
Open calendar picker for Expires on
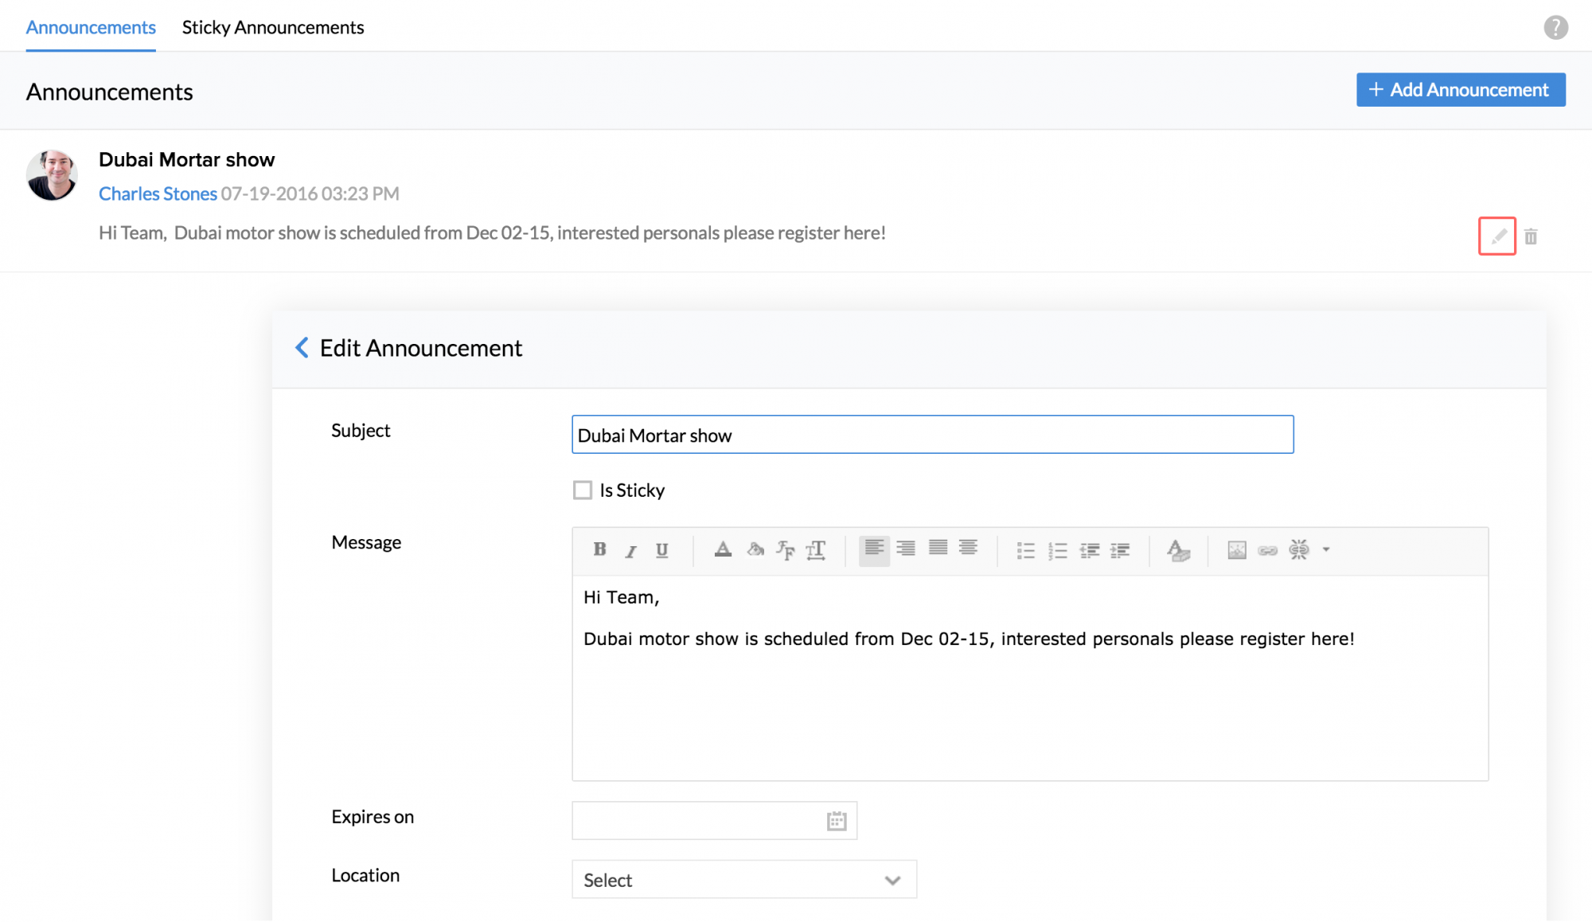click(837, 821)
